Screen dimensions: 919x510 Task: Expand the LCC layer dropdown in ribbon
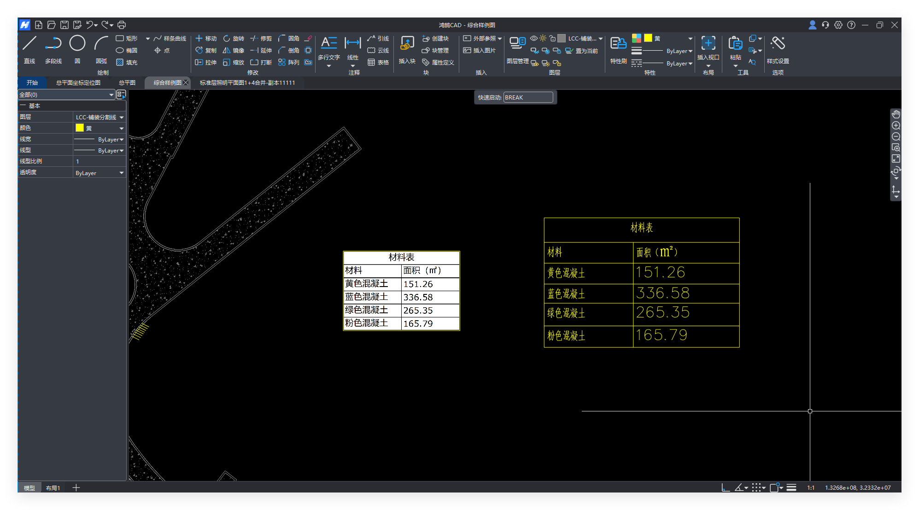(600, 39)
